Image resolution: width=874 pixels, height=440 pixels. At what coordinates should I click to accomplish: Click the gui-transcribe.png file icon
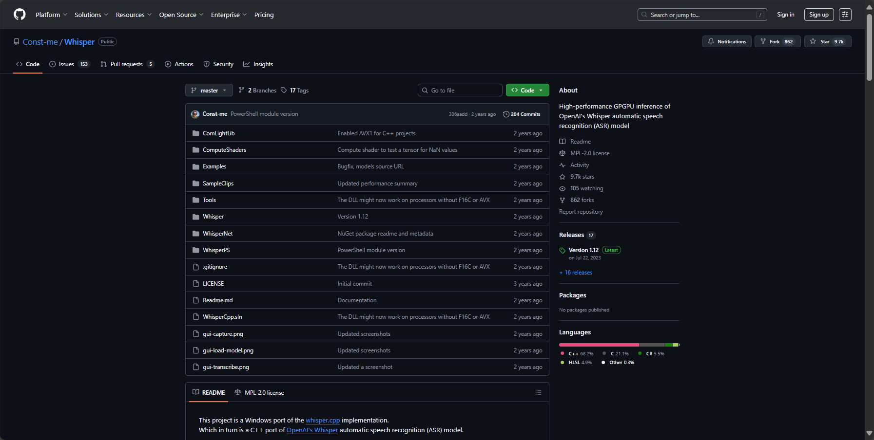[196, 367]
